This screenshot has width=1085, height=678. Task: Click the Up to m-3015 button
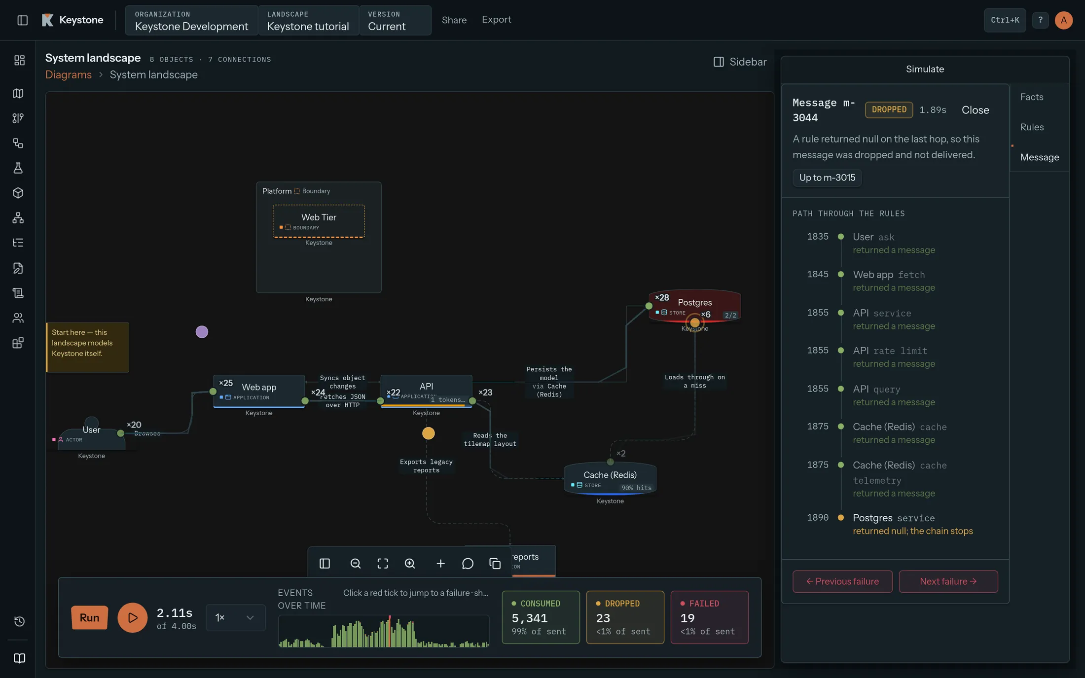[x=827, y=178]
